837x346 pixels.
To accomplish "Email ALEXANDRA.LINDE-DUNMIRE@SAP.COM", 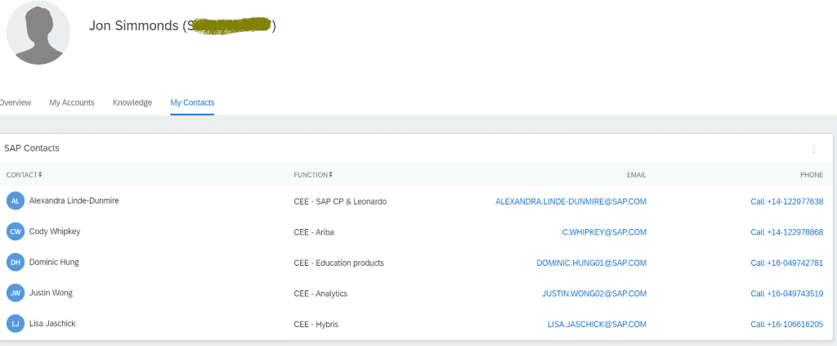I will coord(571,201).
